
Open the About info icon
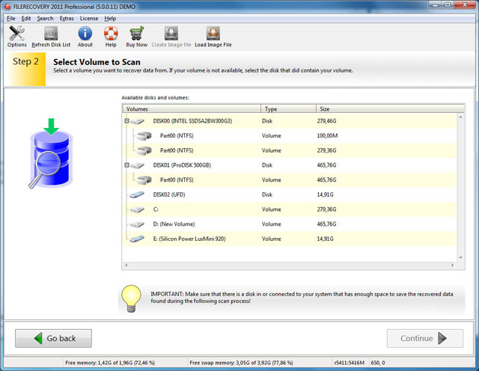coord(85,33)
